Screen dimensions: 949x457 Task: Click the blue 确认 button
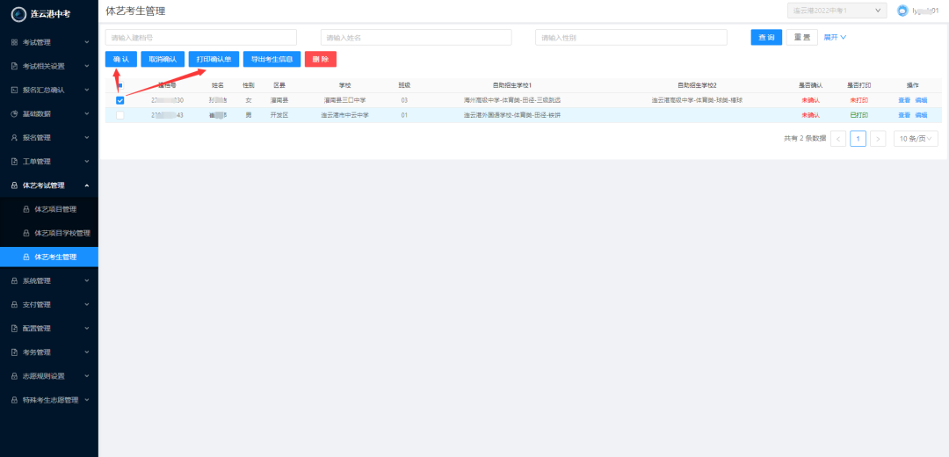(121, 59)
